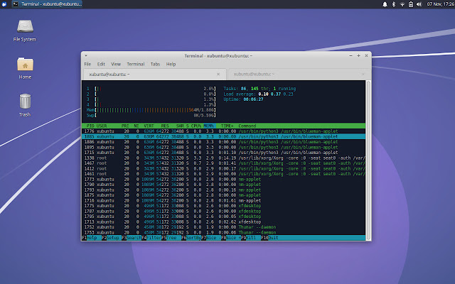The width and height of the screenshot is (455, 284).
Task: Open the Bluetooth tray icon
Action: pyautogui.click(x=394, y=4)
